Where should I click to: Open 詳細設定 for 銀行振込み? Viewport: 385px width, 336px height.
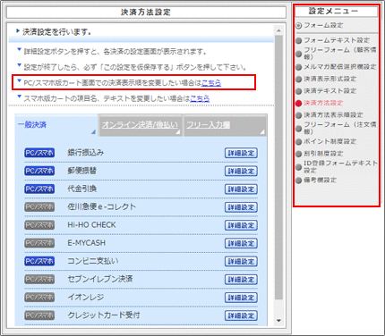[x=241, y=153]
